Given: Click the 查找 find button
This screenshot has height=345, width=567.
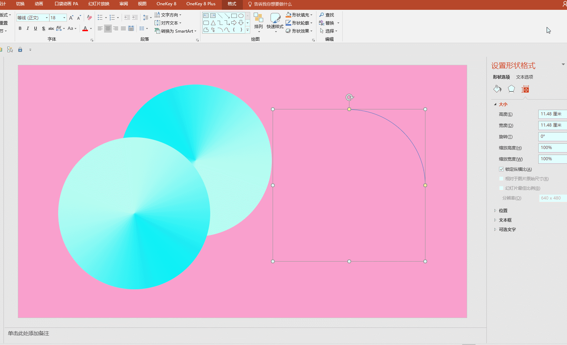Looking at the screenshot, I should click(x=327, y=15).
